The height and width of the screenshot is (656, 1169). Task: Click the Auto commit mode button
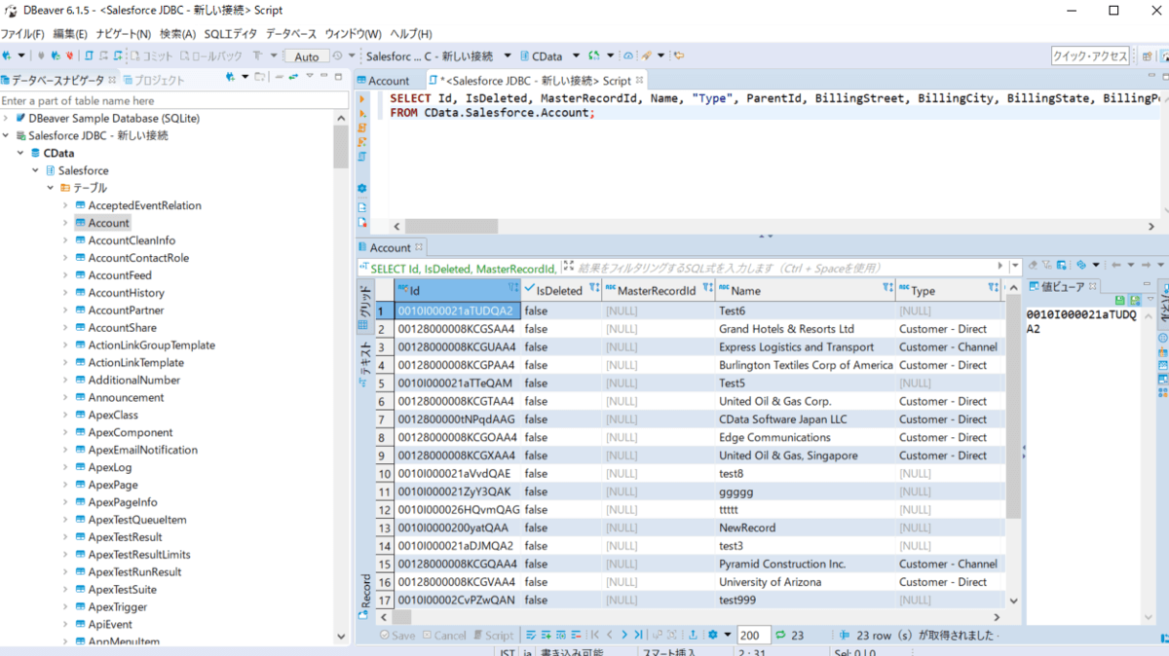(x=307, y=56)
